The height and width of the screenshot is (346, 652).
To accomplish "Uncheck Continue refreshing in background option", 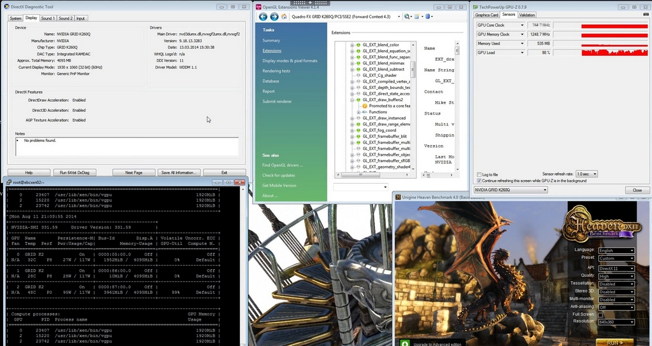I will [479, 181].
